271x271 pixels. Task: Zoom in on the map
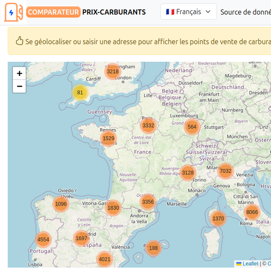coord(20,73)
